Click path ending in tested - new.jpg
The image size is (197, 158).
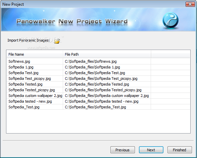[x=102, y=101]
